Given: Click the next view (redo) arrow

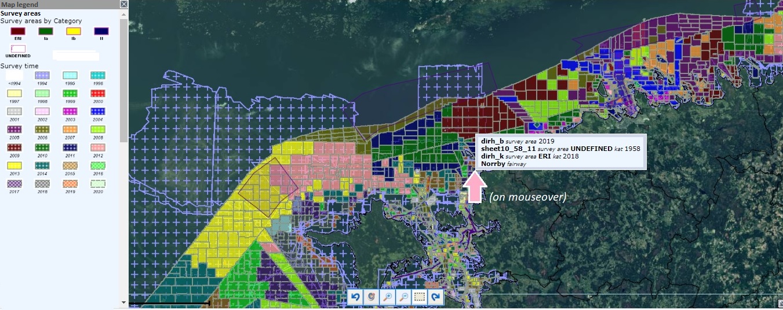Looking at the screenshot, I should point(436,297).
